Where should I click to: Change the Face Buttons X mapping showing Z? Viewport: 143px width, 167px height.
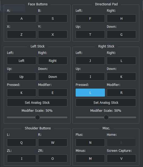22,34
